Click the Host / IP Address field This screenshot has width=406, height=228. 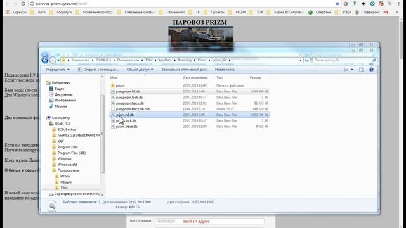[210, 221]
